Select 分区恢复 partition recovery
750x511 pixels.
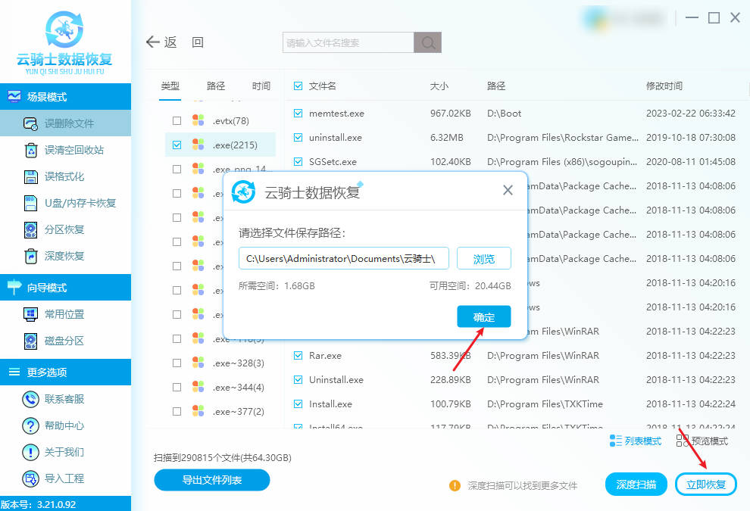31,229
